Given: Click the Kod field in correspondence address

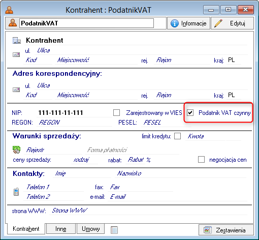Looking at the screenshot, I should (38, 95).
